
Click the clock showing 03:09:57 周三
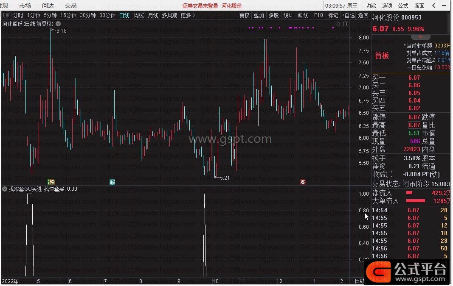[x=341, y=6]
